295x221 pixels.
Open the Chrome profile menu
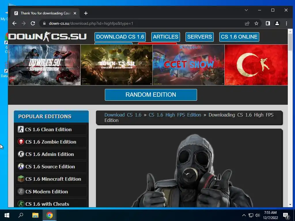coord(277,23)
